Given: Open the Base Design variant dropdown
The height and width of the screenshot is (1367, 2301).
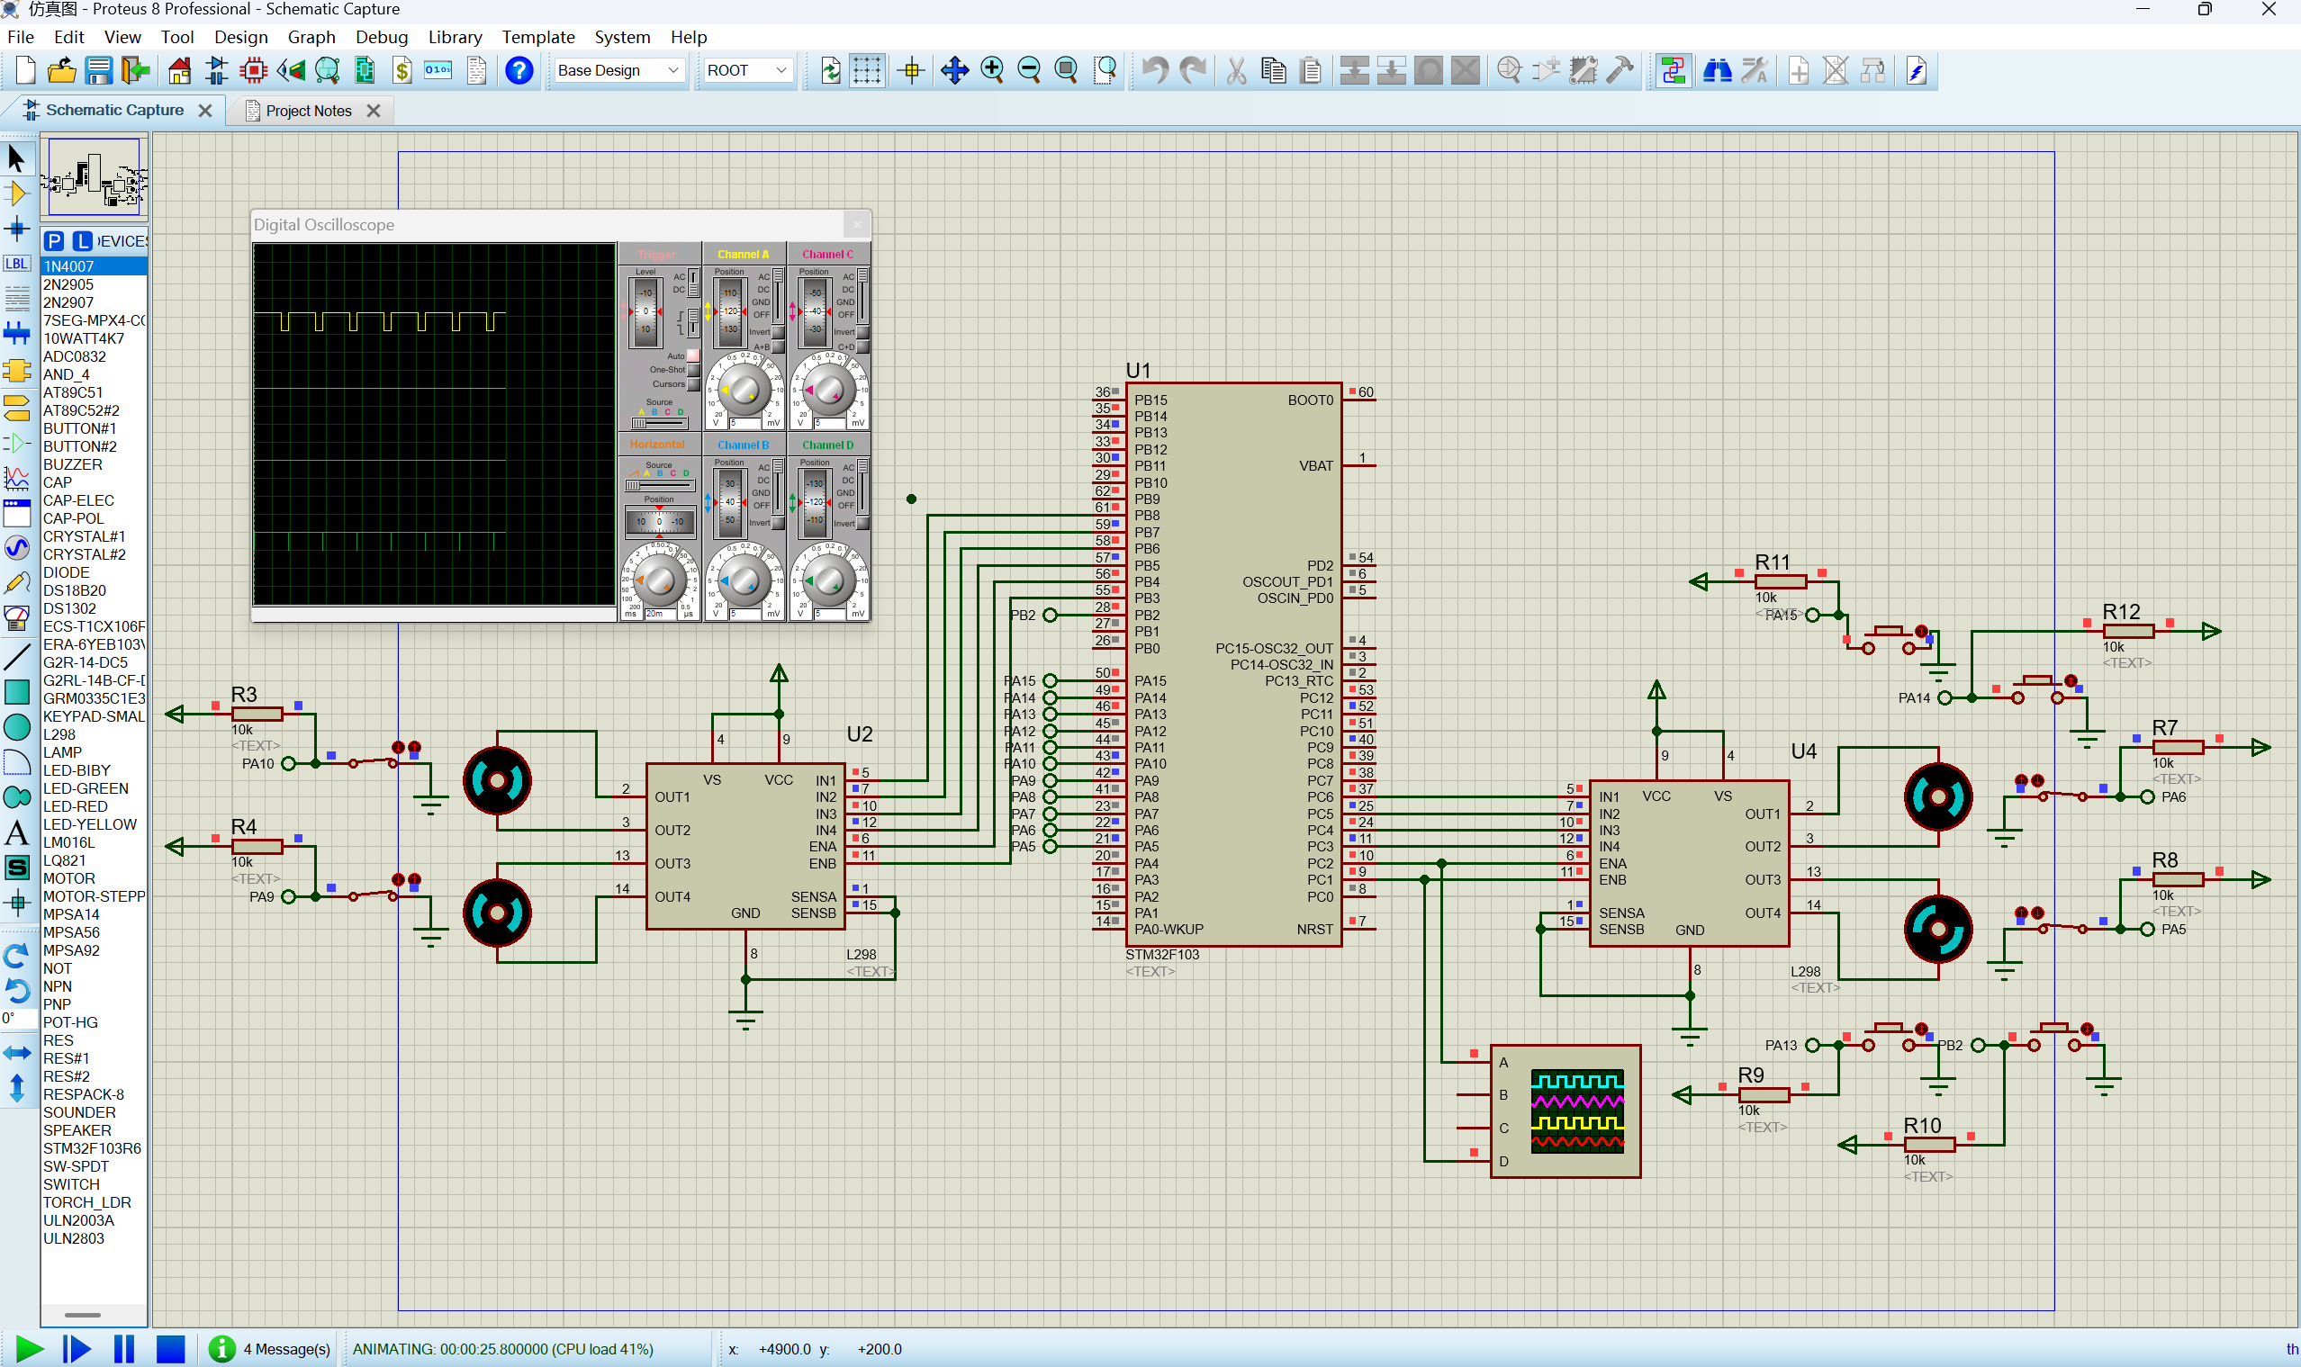Looking at the screenshot, I should [619, 71].
